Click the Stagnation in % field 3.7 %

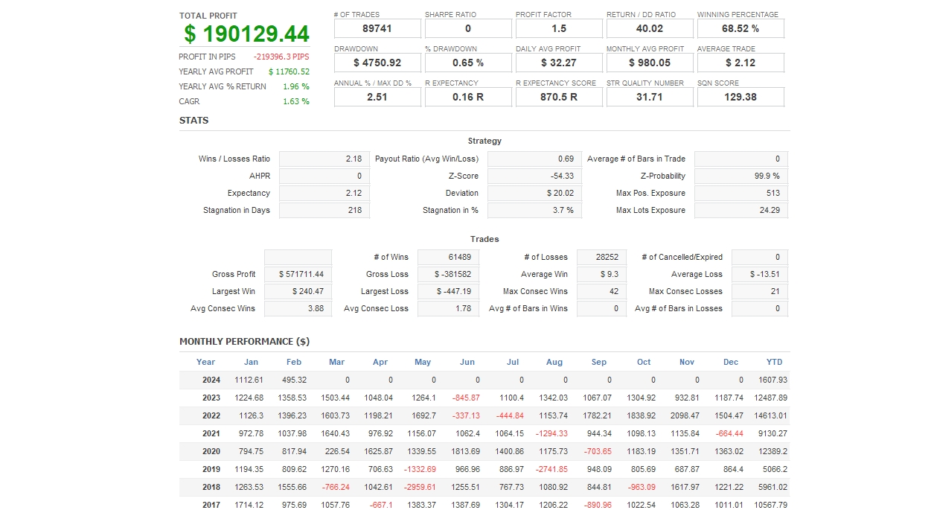[534, 210]
